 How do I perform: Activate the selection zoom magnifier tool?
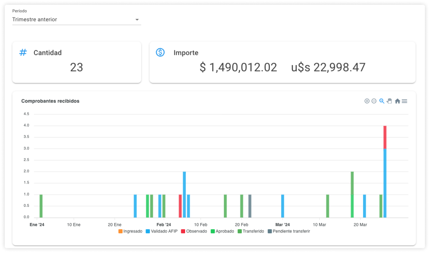(x=382, y=101)
